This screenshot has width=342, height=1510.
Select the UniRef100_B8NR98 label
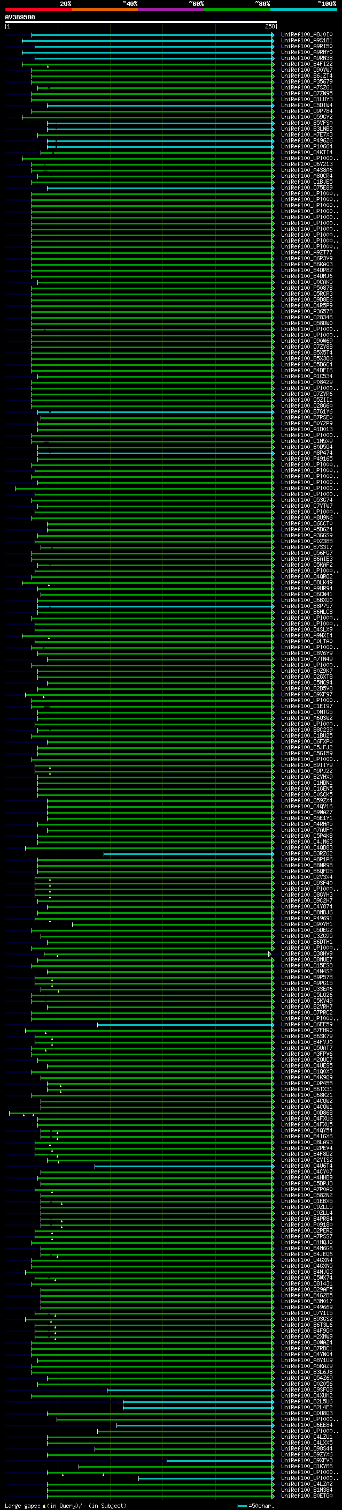point(306,865)
